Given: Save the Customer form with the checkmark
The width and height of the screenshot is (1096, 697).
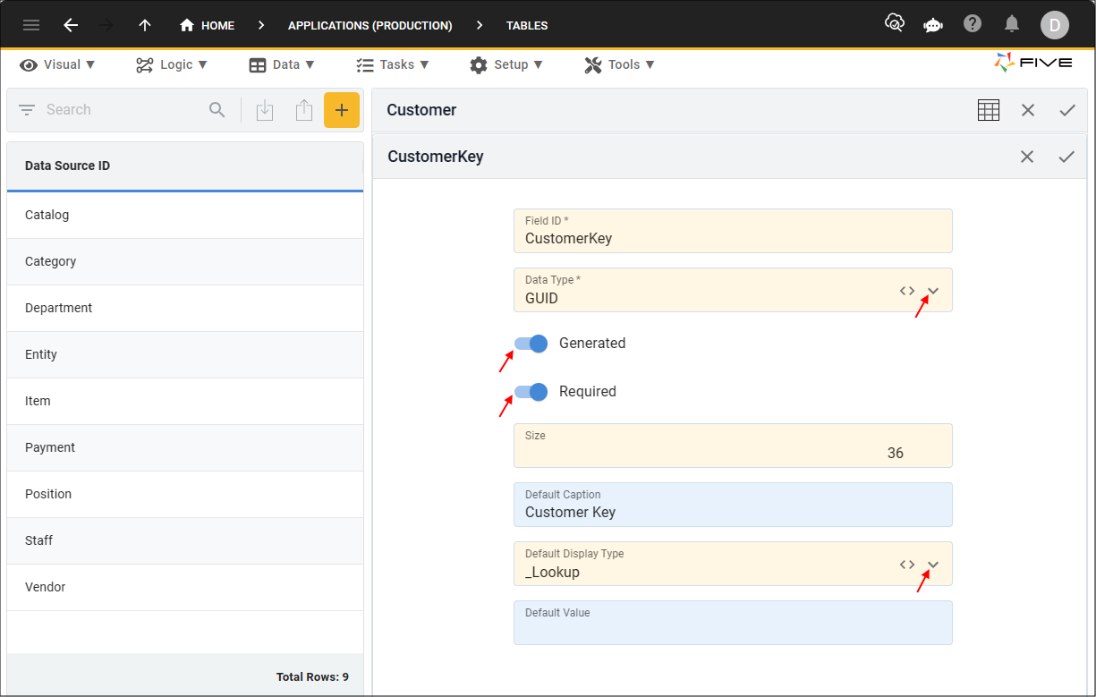Looking at the screenshot, I should (x=1067, y=110).
